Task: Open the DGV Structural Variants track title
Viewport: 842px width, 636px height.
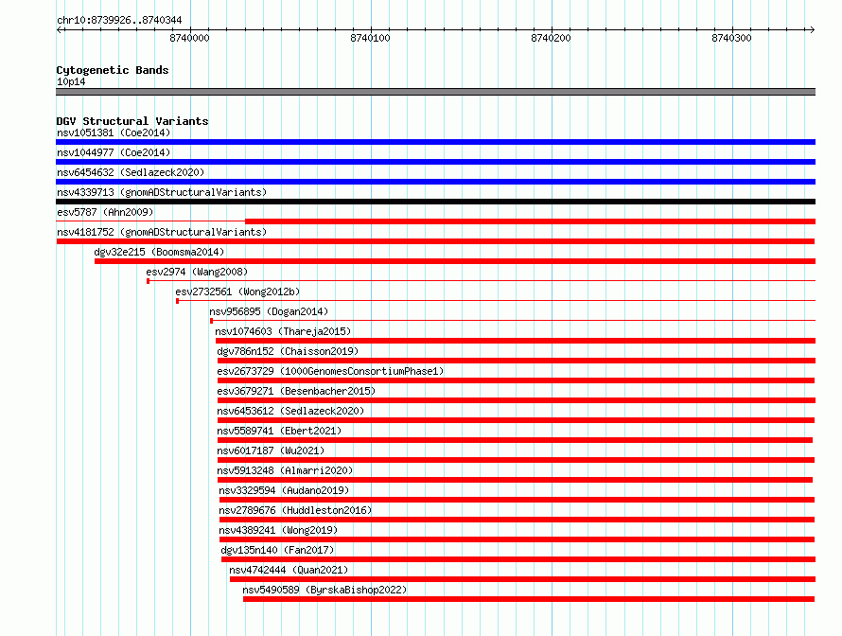Action: pos(132,121)
